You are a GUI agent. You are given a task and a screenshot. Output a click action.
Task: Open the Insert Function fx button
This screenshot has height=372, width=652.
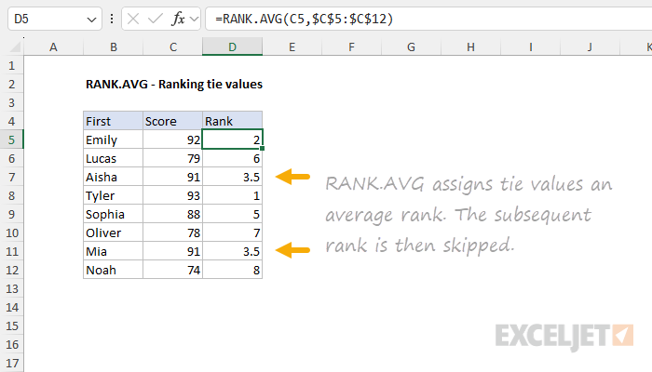178,19
